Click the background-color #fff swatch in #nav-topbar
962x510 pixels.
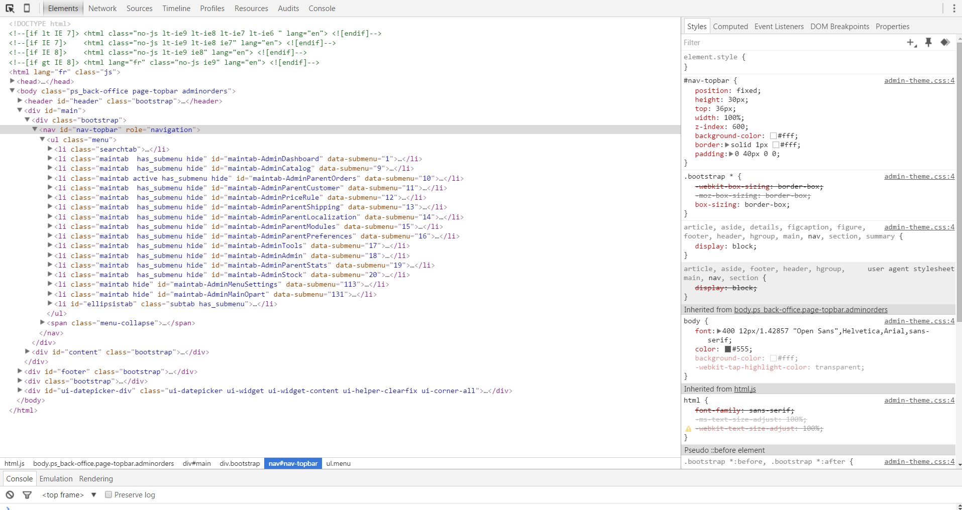tap(773, 136)
